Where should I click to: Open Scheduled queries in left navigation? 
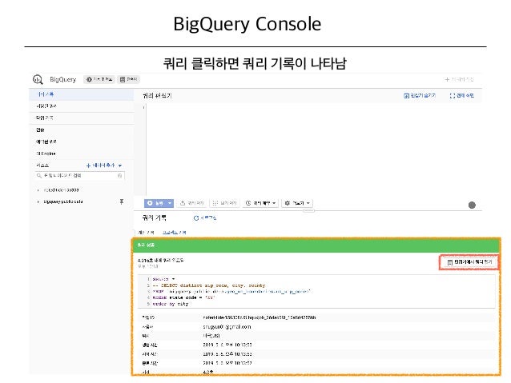[46, 142]
